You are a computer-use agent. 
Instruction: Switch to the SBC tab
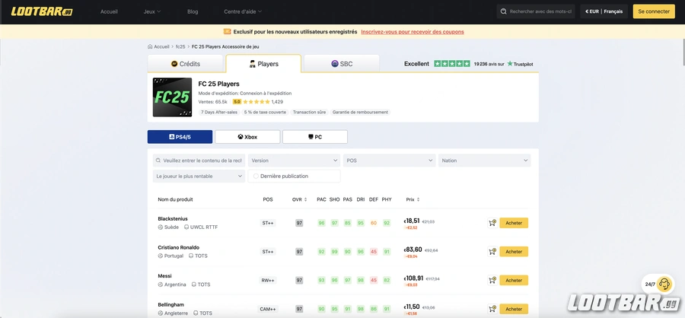point(342,64)
